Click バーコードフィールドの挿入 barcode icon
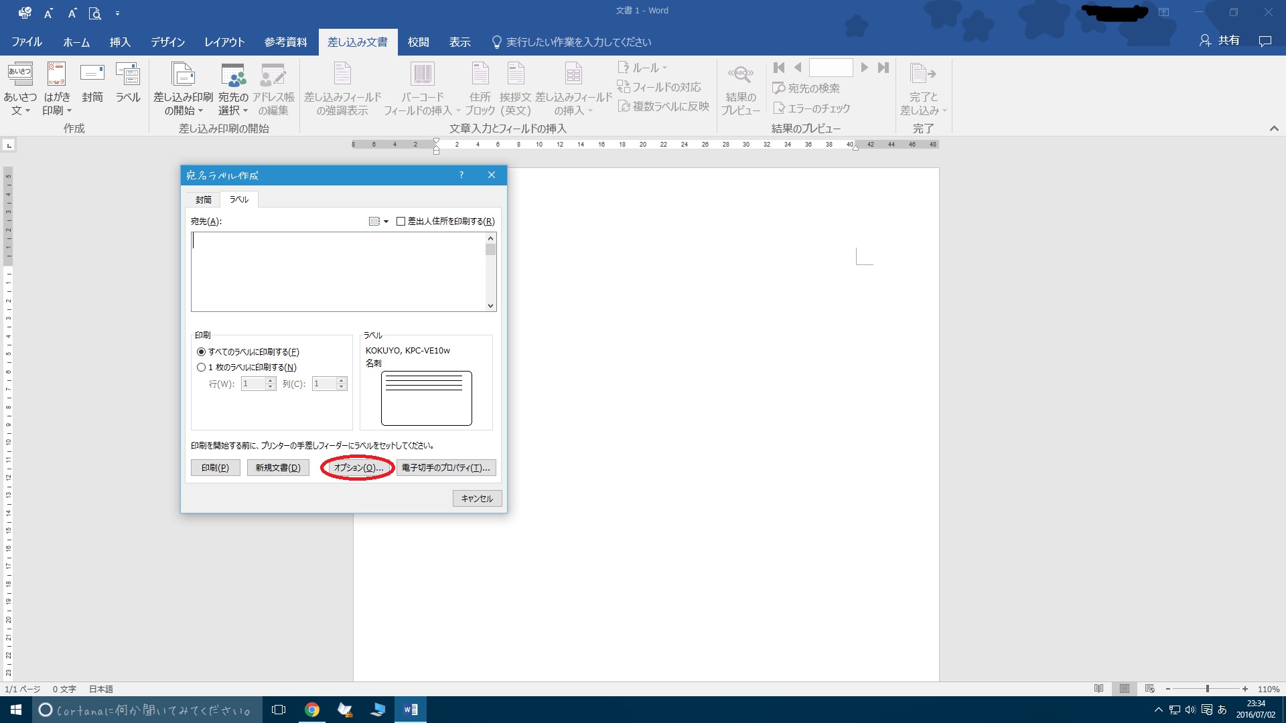Viewport: 1286px width, 723px height. pyautogui.click(x=422, y=90)
